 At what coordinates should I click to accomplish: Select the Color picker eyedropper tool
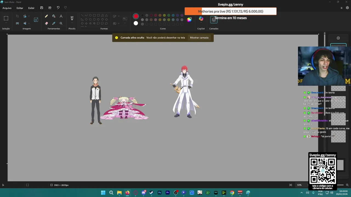[54, 24]
